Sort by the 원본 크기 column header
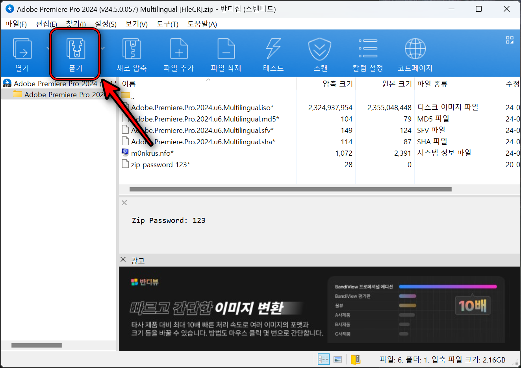Viewport: 521px width, 368px height. (385, 84)
